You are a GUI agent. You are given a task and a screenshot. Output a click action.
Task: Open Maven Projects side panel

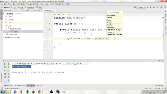165,17
